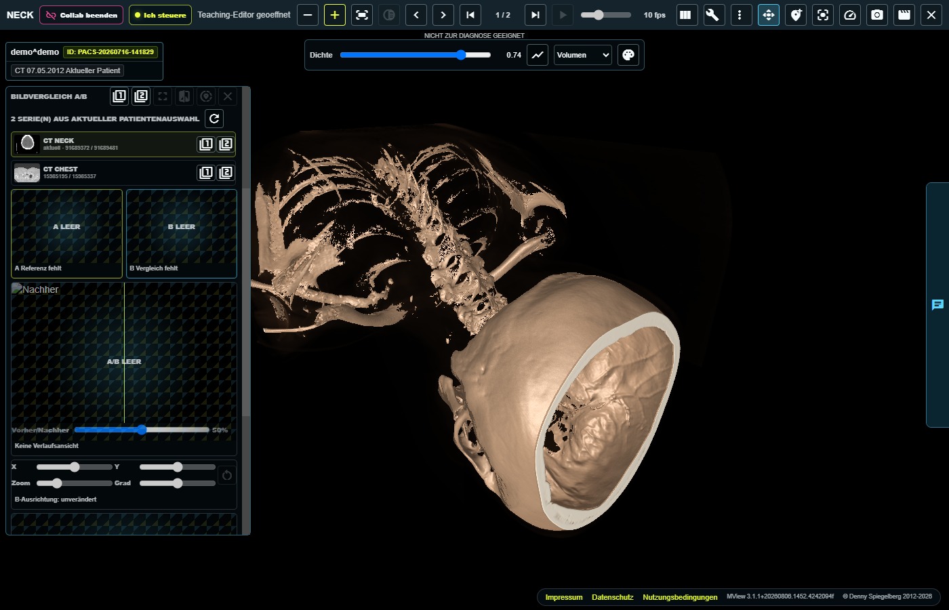
Task: Open the clapperboard movie export
Action: [904, 15]
